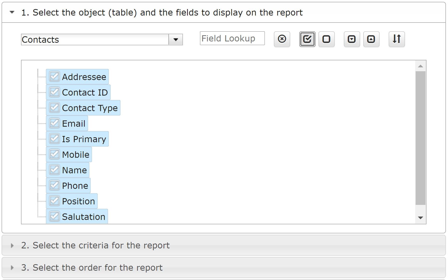Uncheck the Addressee field checkbox
Screen dimensions: 448x280
(x=54, y=77)
